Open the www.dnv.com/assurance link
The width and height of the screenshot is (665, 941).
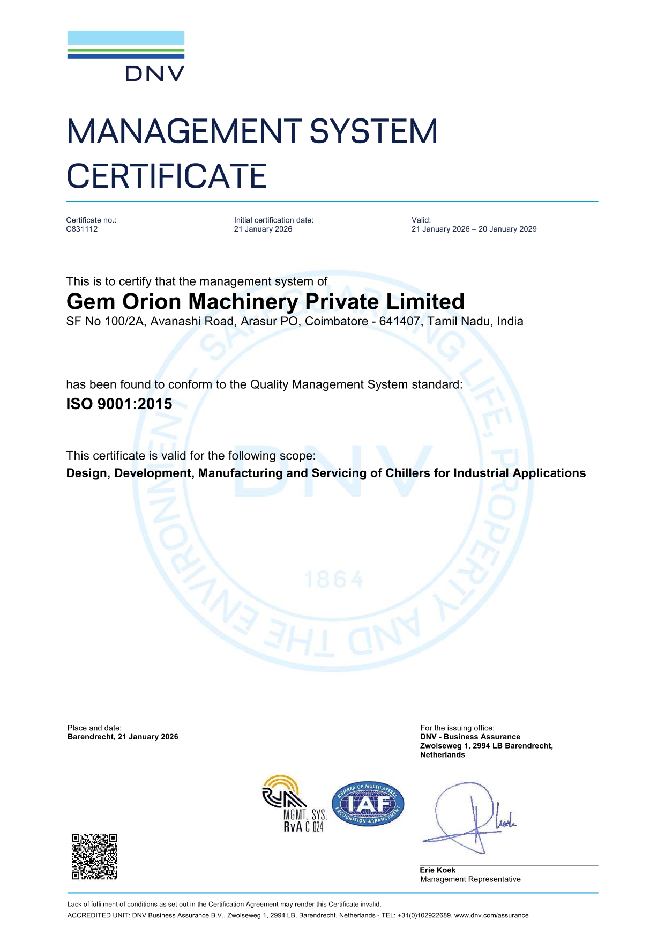[491, 915]
